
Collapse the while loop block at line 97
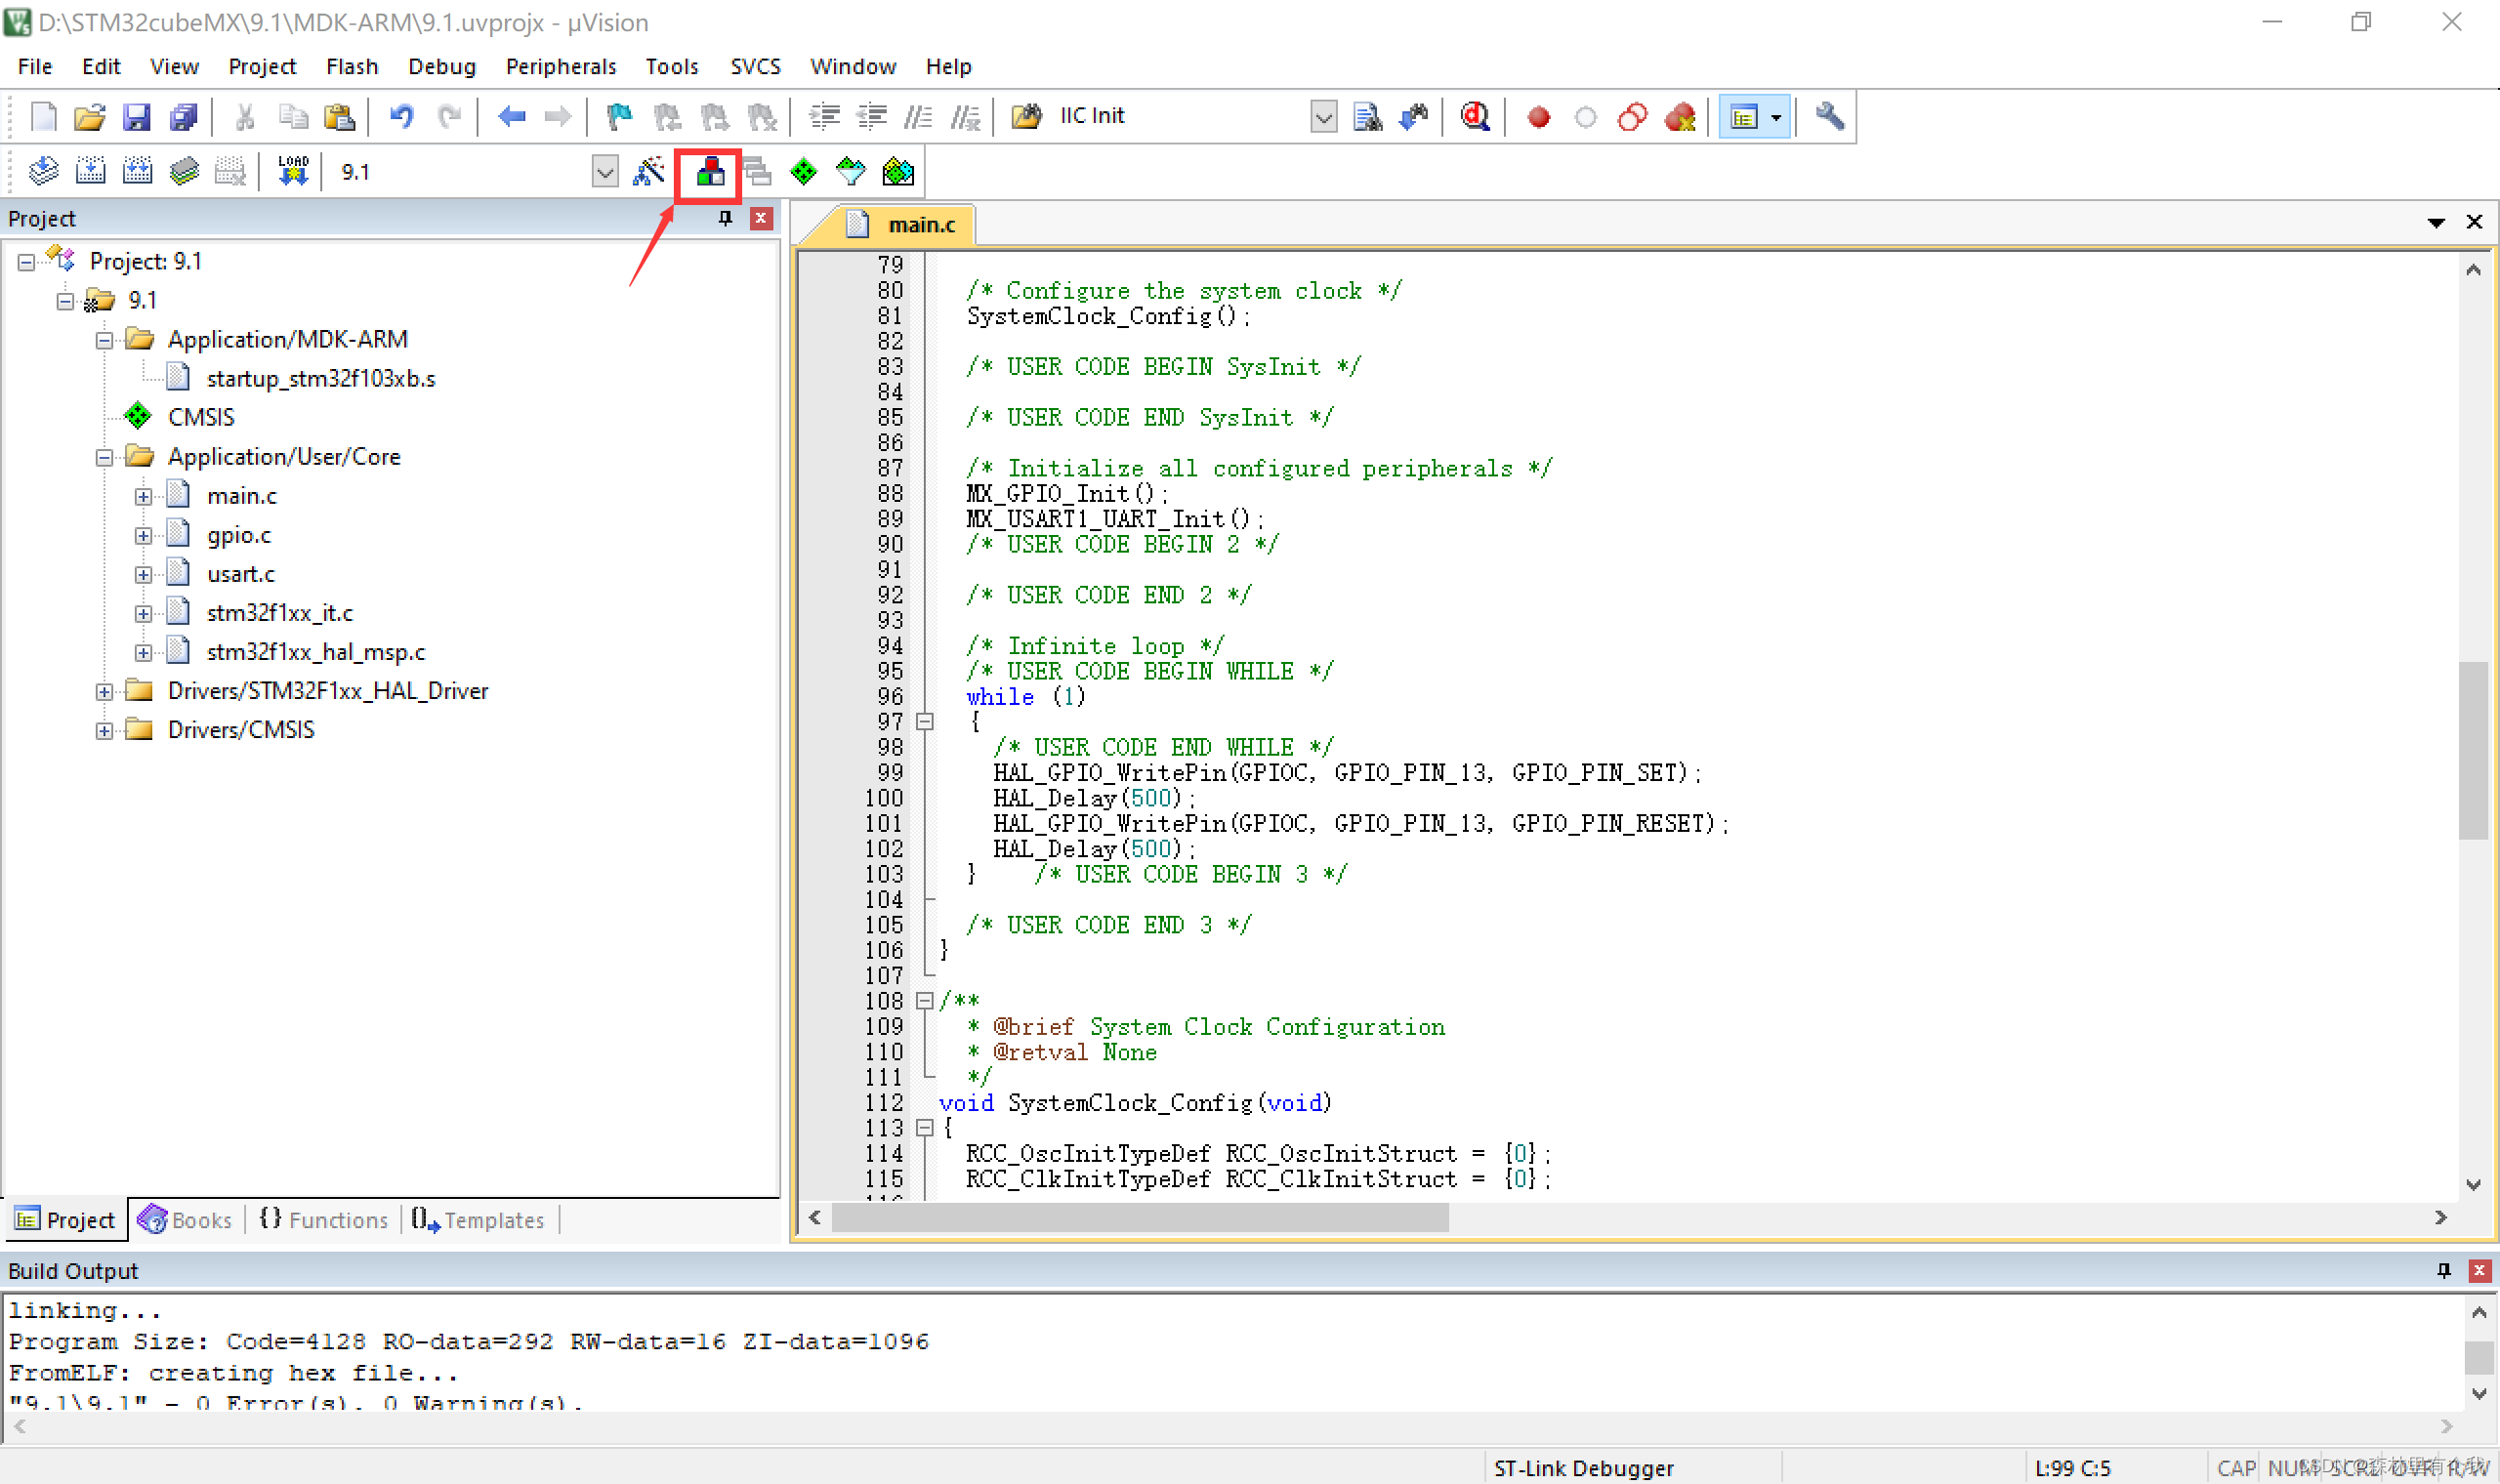(925, 722)
